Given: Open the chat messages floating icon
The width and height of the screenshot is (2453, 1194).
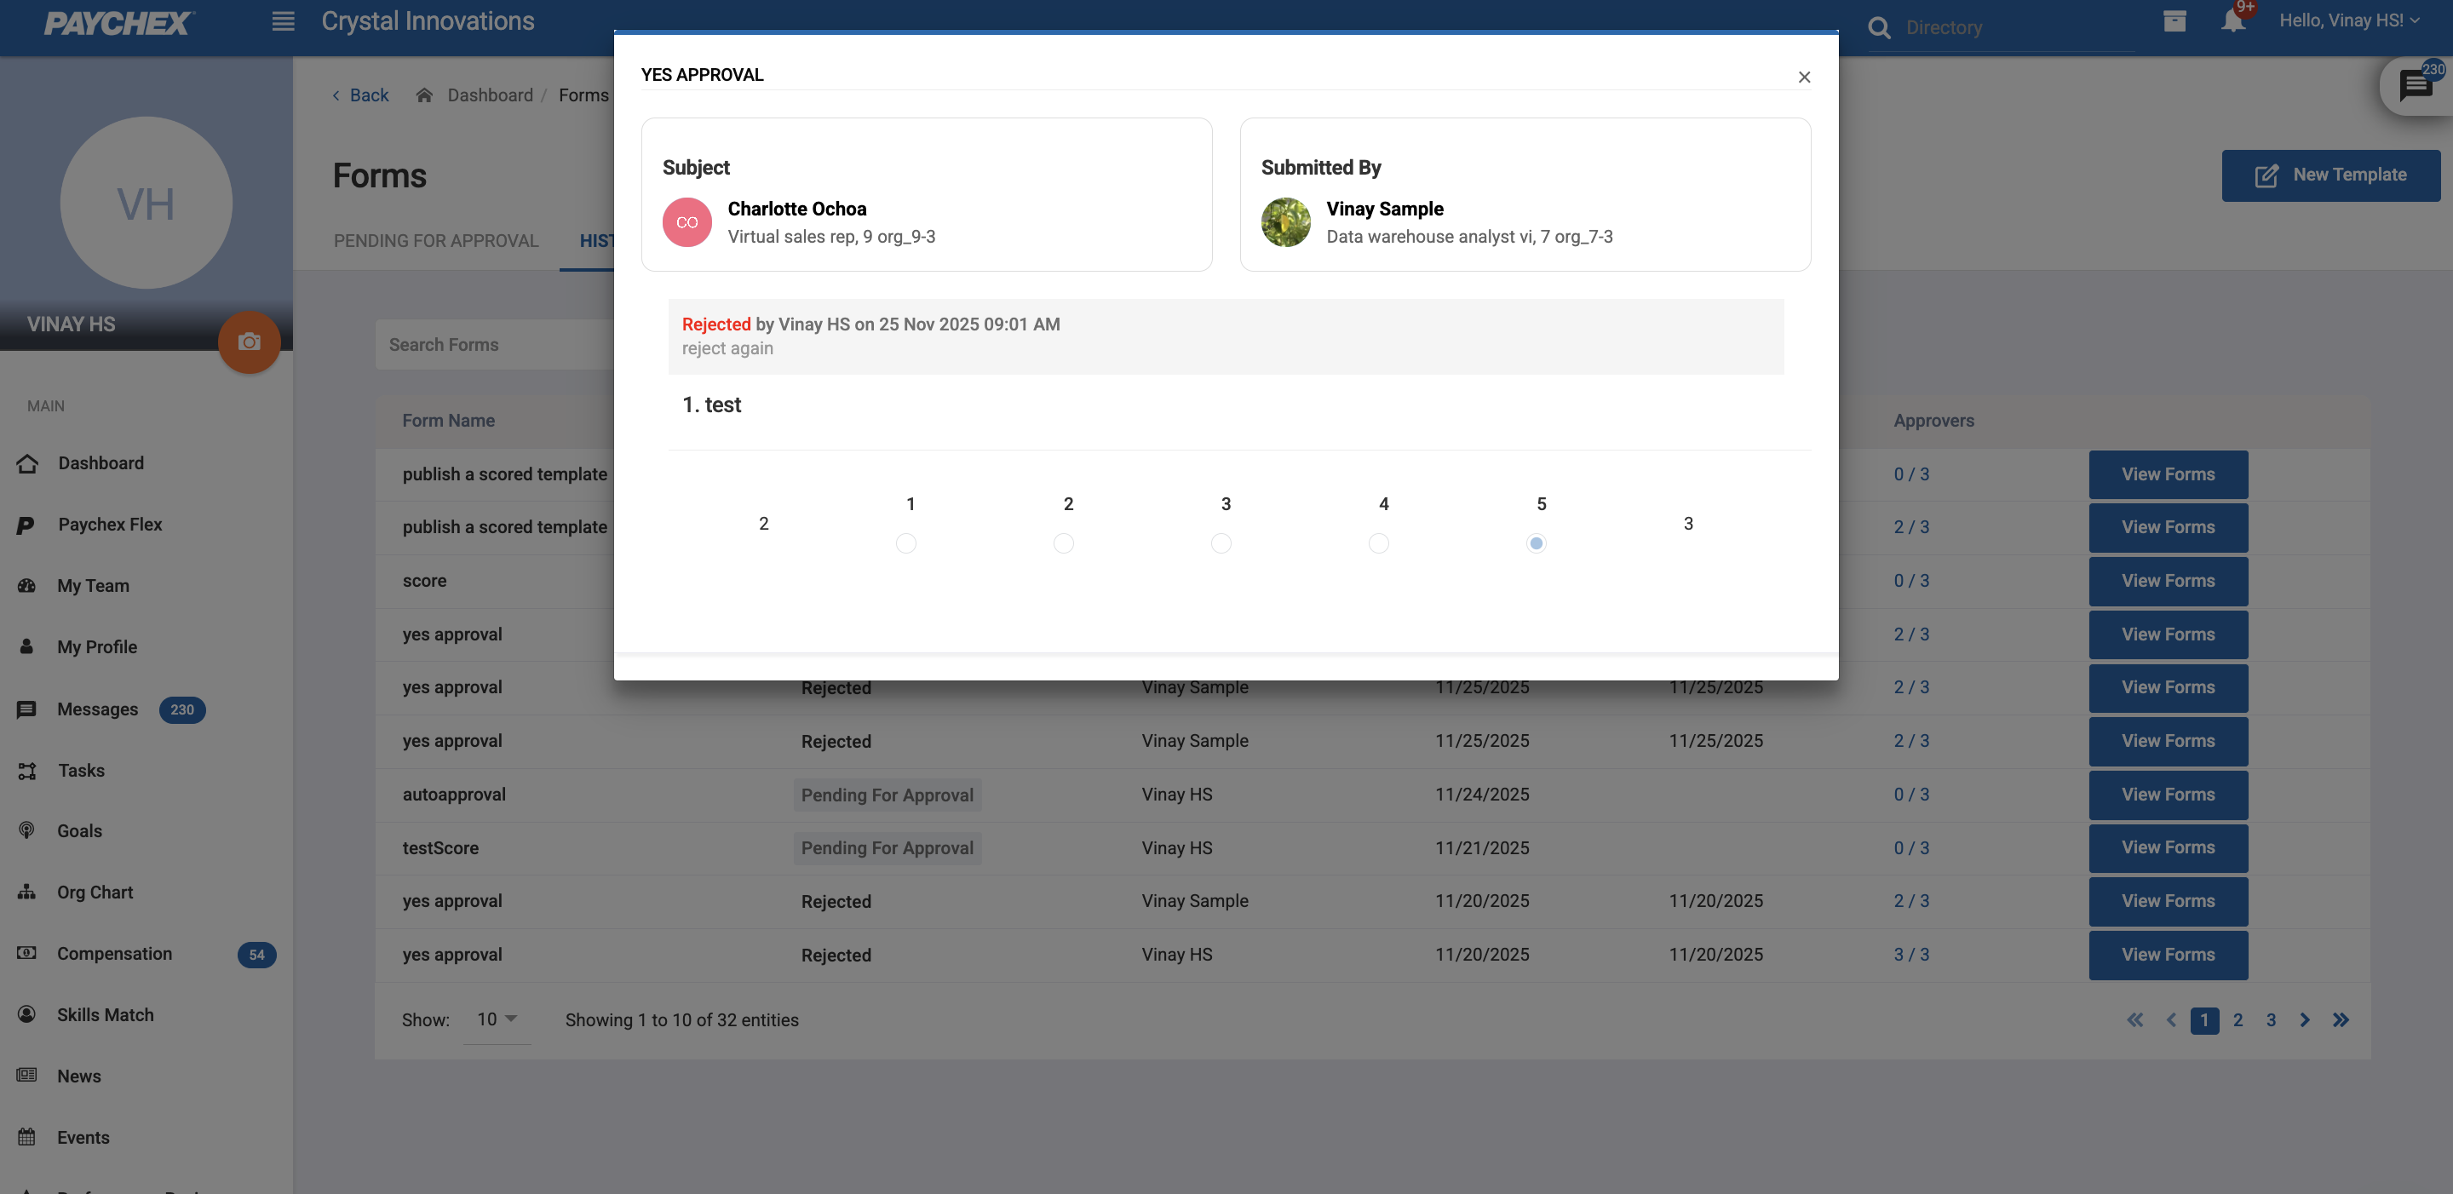Looking at the screenshot, I should click(2415, 86).
